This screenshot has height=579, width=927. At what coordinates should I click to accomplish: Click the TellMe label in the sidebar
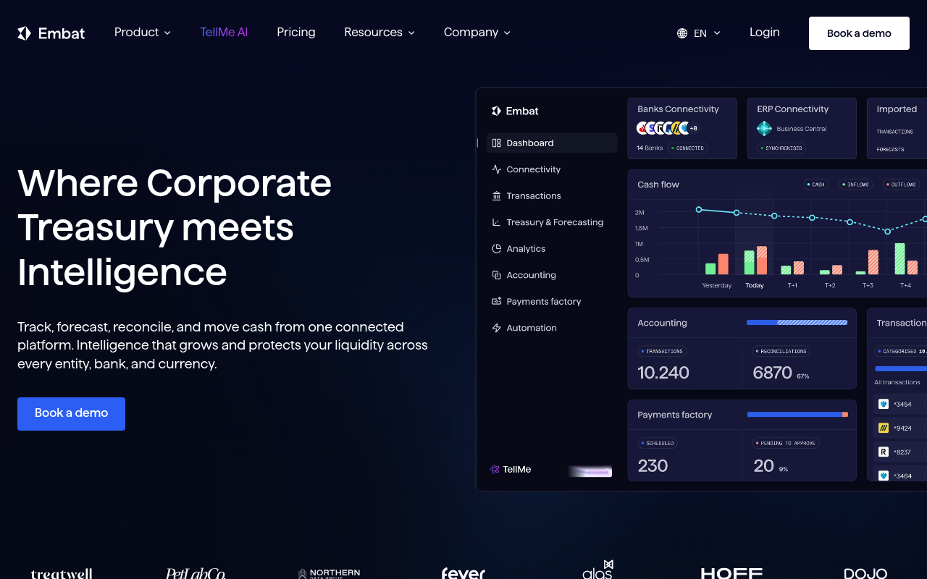click(517, 470)
